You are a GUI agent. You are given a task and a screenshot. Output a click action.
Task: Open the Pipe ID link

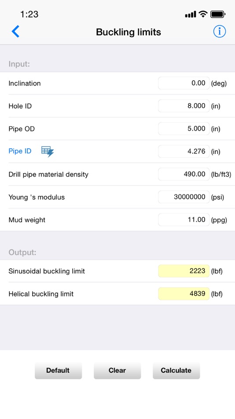[x=20, y=151]
